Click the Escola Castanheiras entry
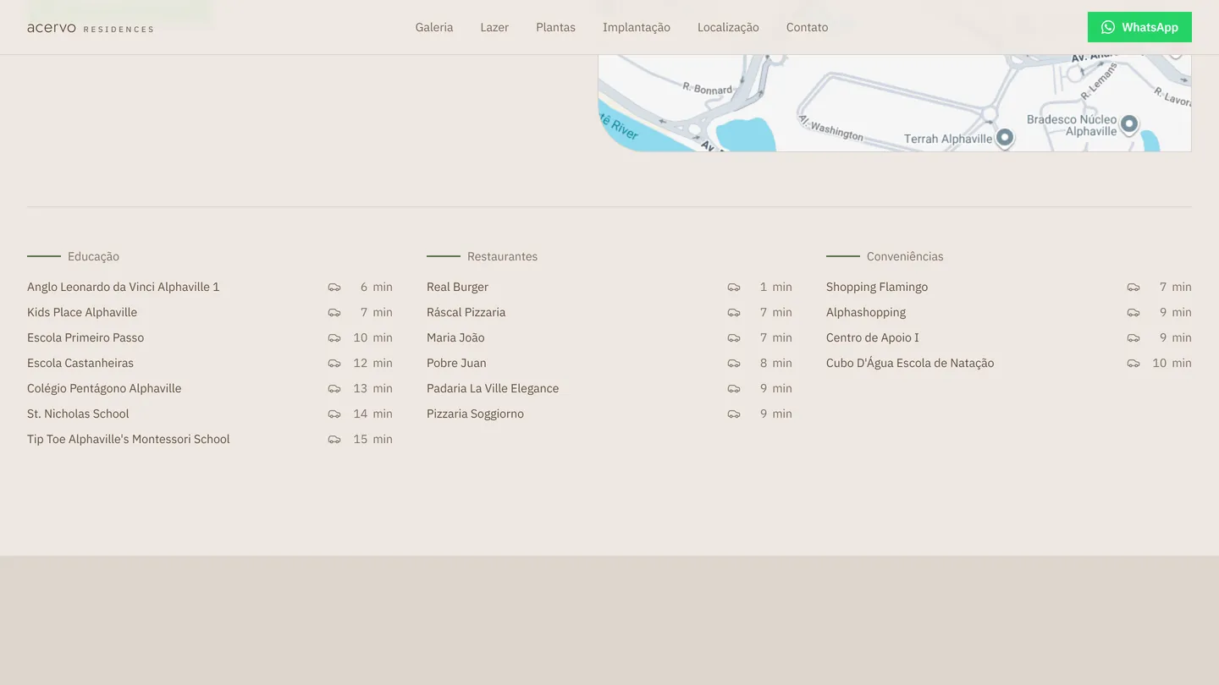Image resolution: width=1219 pixels, height=685 pixels. 80,363
